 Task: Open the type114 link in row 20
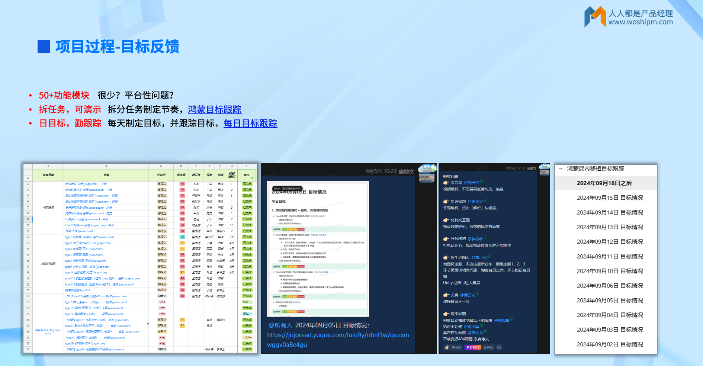(100, 285)
